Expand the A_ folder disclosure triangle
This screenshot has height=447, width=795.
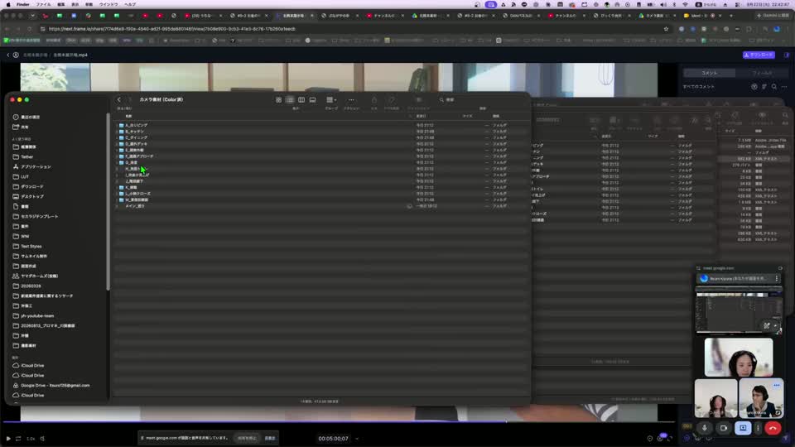(117, 125)
